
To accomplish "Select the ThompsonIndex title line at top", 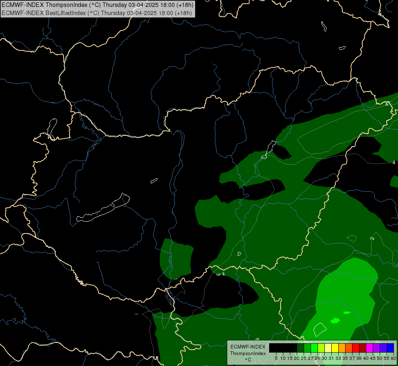I will tap(98, 4).
